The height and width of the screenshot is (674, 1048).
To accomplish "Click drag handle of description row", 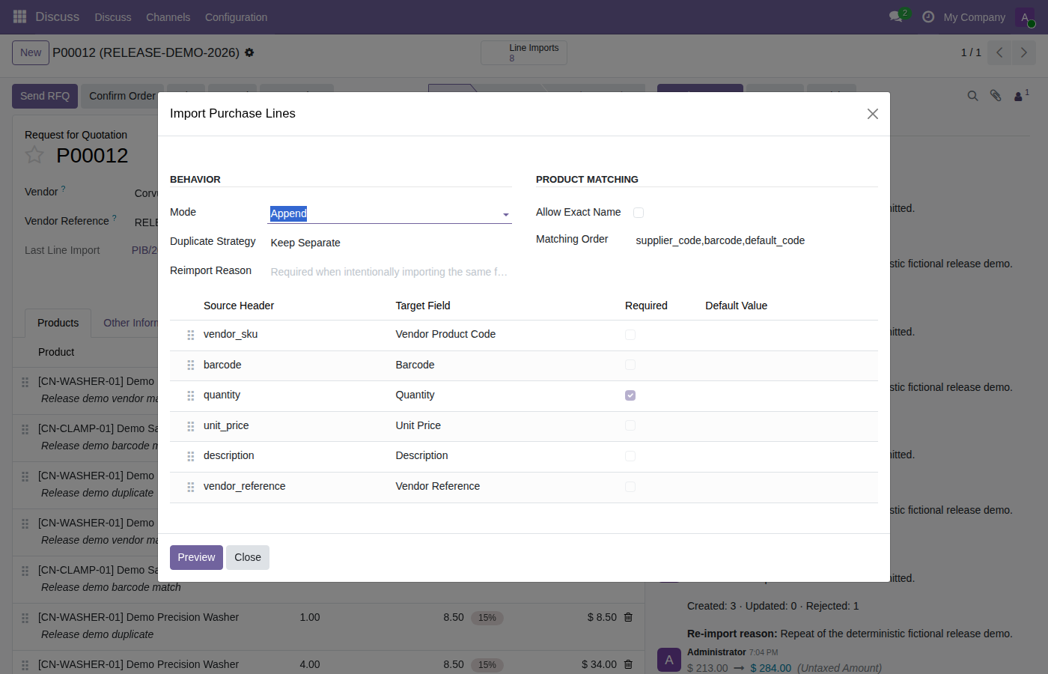I will click(x=191, y=456).
